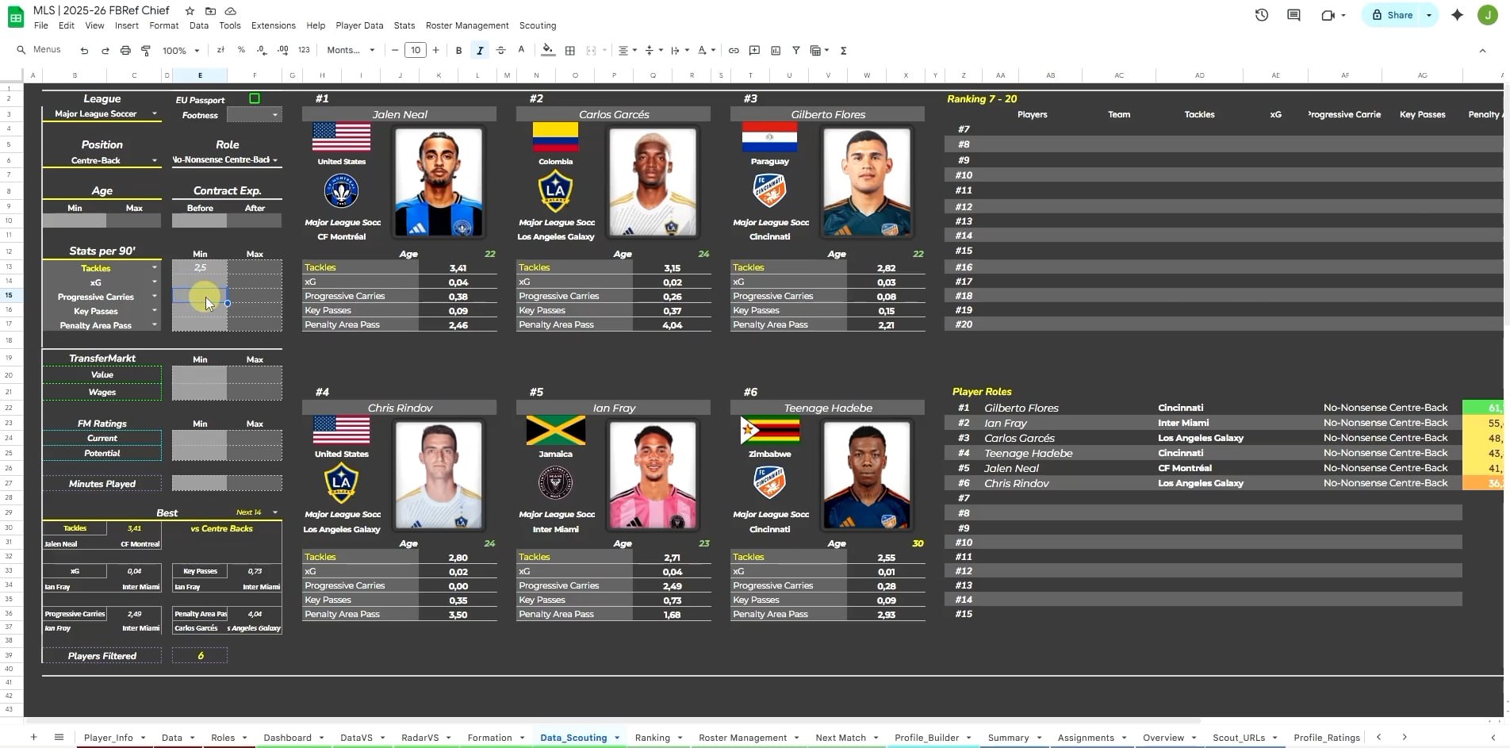Open the Roster Management menu

click(467, 25)
